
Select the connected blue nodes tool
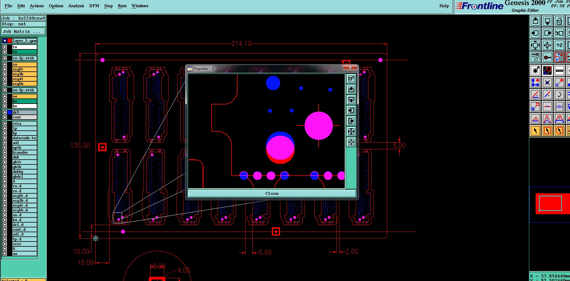click(x=535, y=83)
